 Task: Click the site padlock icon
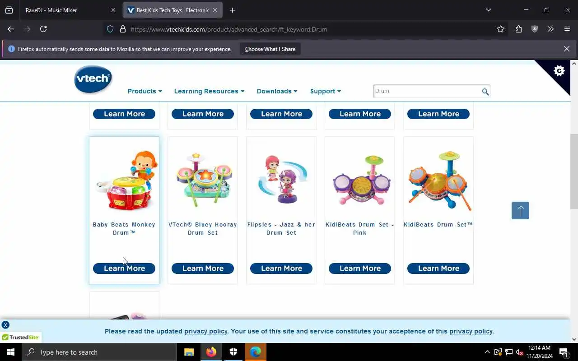122,29
